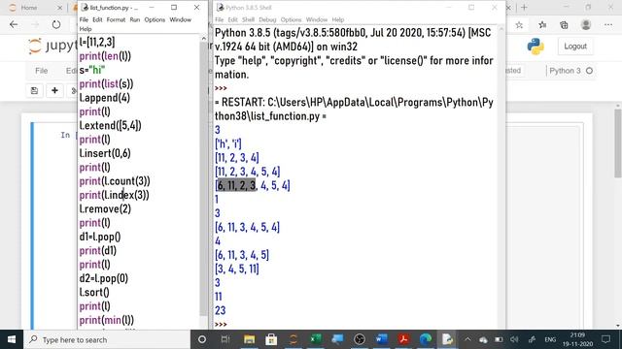This screenshot has width=622, height=349.
Task: Click the Jupyter save notebook icon
Action: point(35,90)
